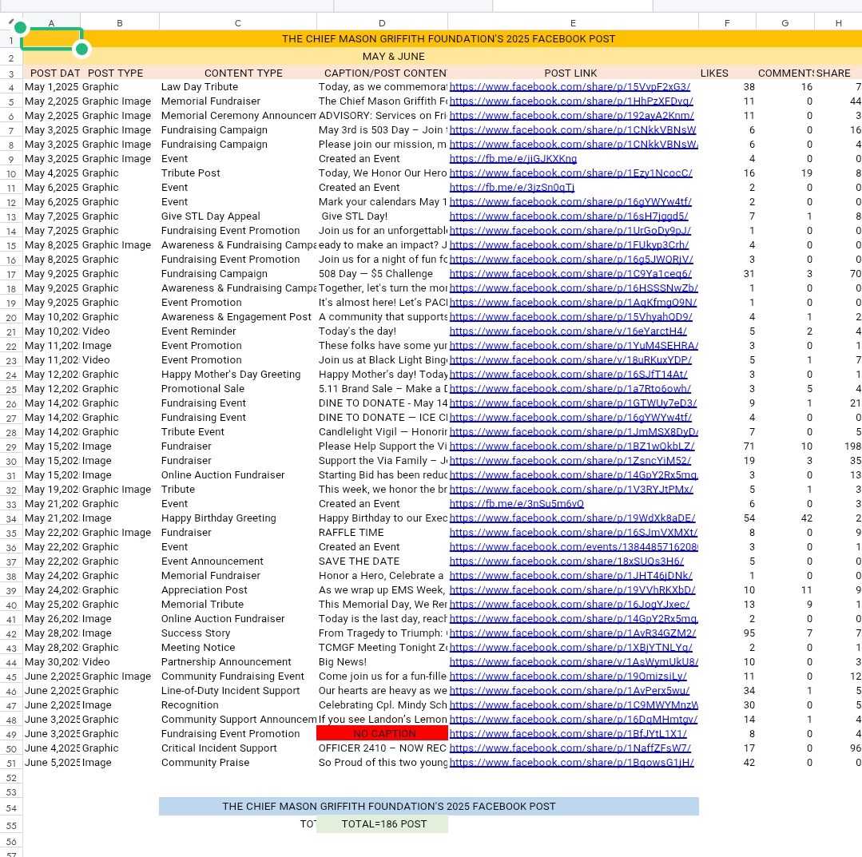Open the Appreciation Post link

pos(572,590)
